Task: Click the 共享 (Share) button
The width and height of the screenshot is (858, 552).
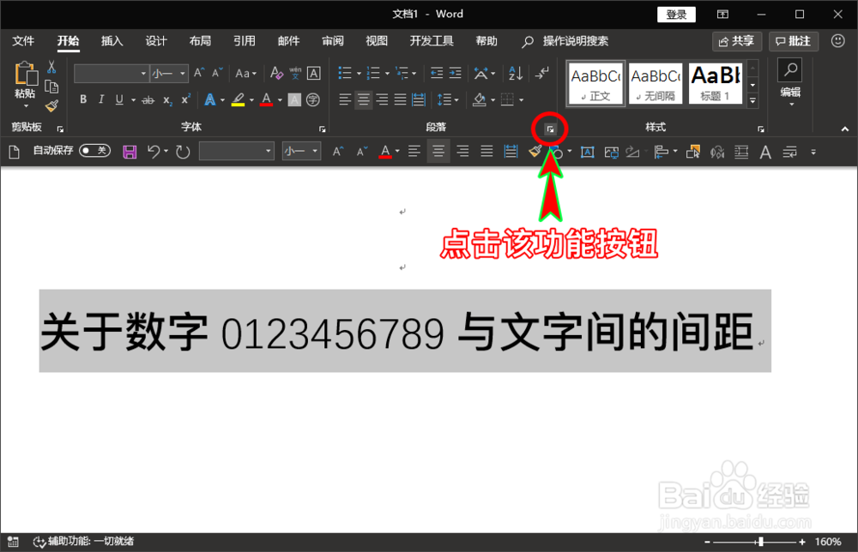Action: click(x=737, y=40)
